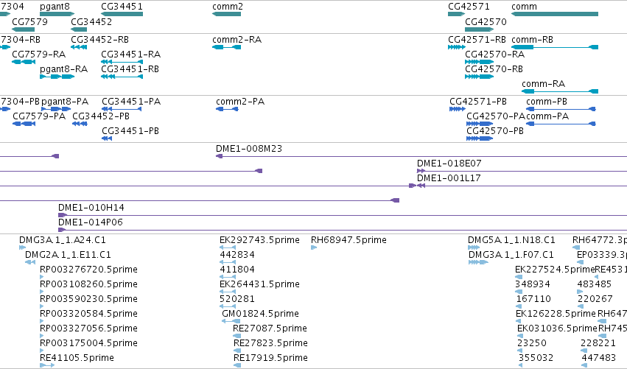Select EST RP003108260.5prime
The height and width of the screenshot is (369, 627).
click(41, 292)
